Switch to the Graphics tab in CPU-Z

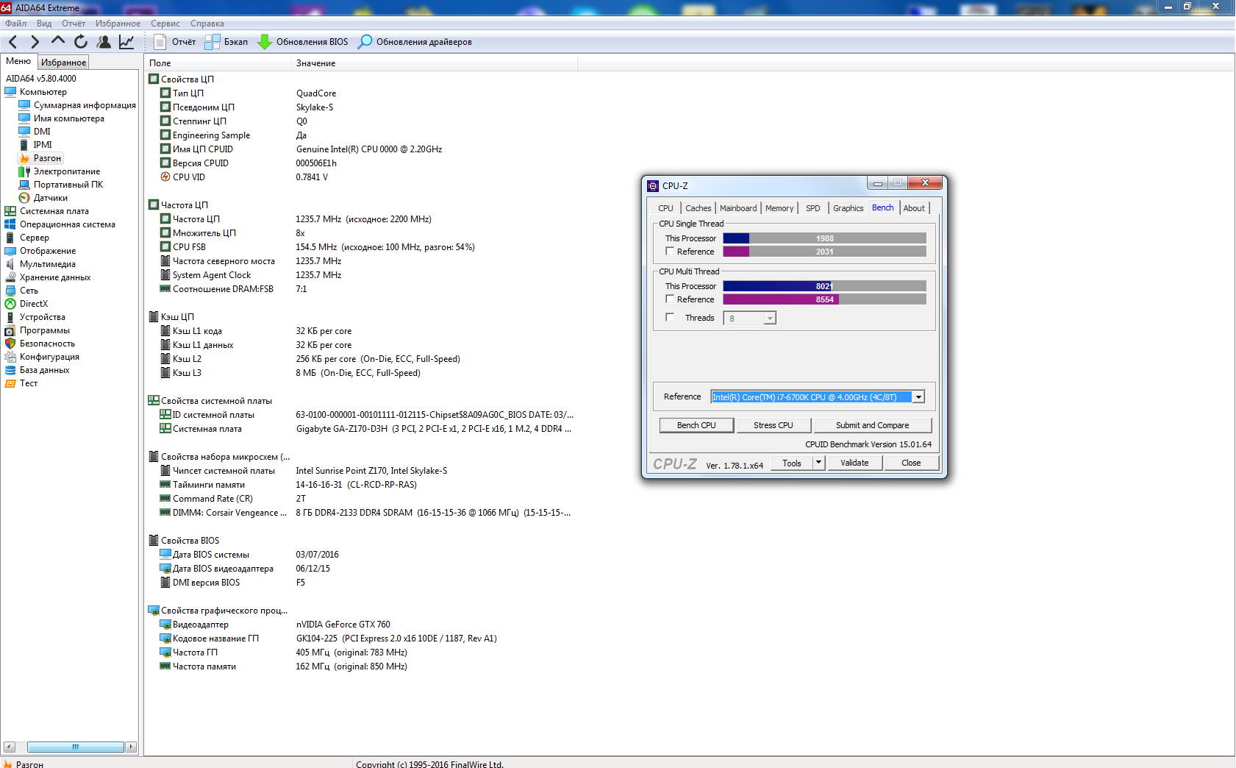click(x=849, y=208)
